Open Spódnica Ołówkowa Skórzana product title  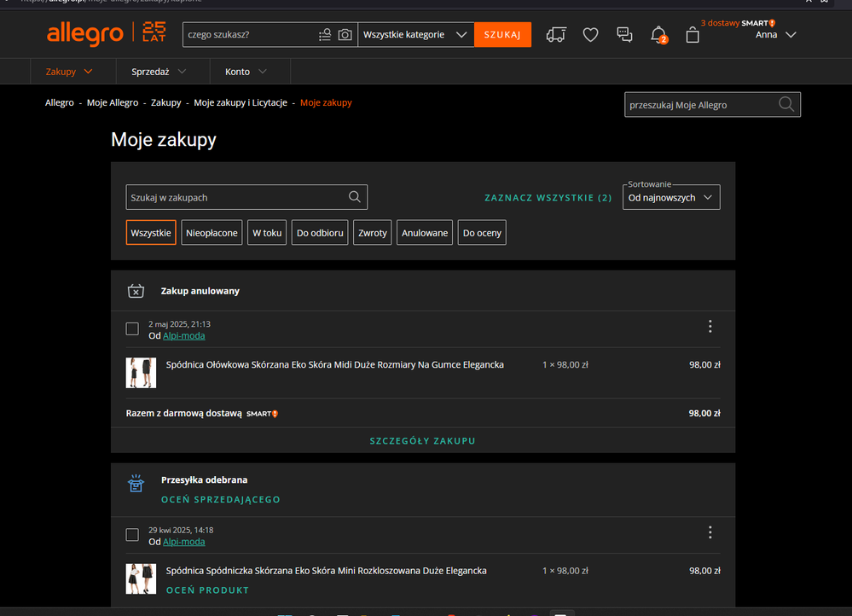pyautogui.click(x=334, y=365)
